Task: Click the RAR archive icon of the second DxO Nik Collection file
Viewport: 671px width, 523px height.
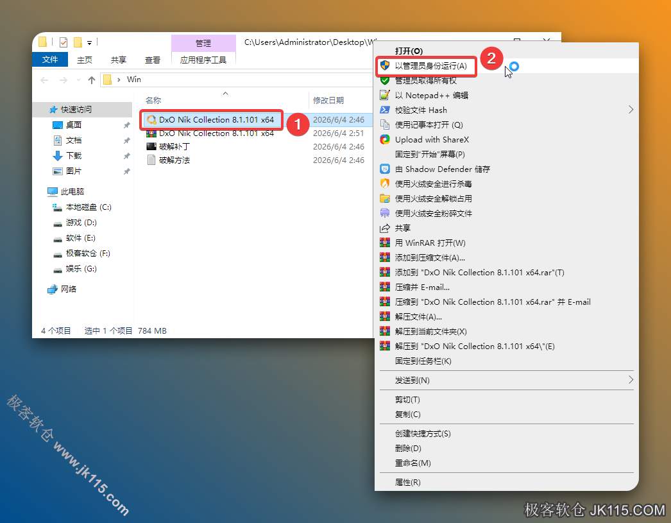Action: tap(151, 133)
